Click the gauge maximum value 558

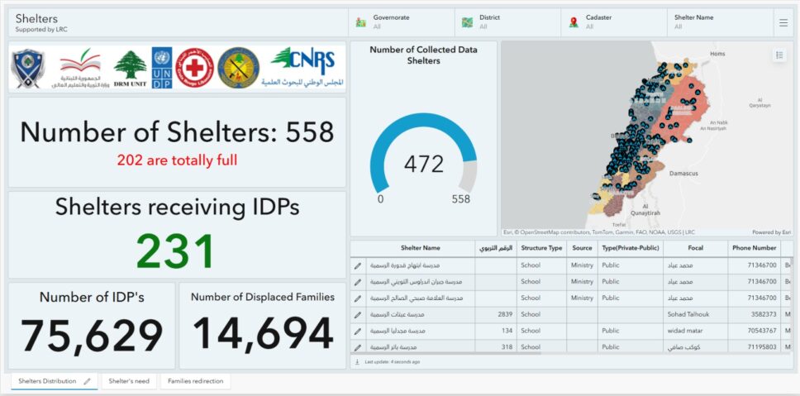(x=460, y=199)
